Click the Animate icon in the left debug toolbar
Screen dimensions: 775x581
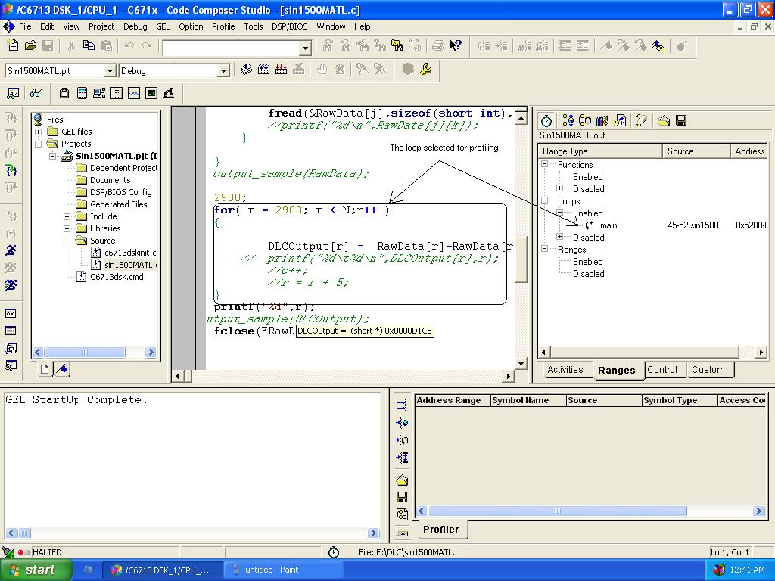(11, 285)
